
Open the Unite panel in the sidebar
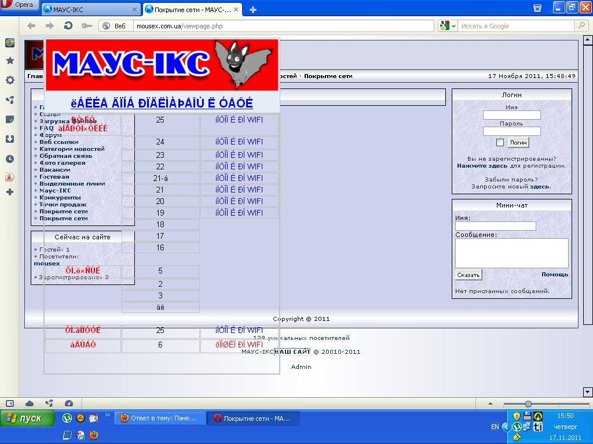(10, 99)
